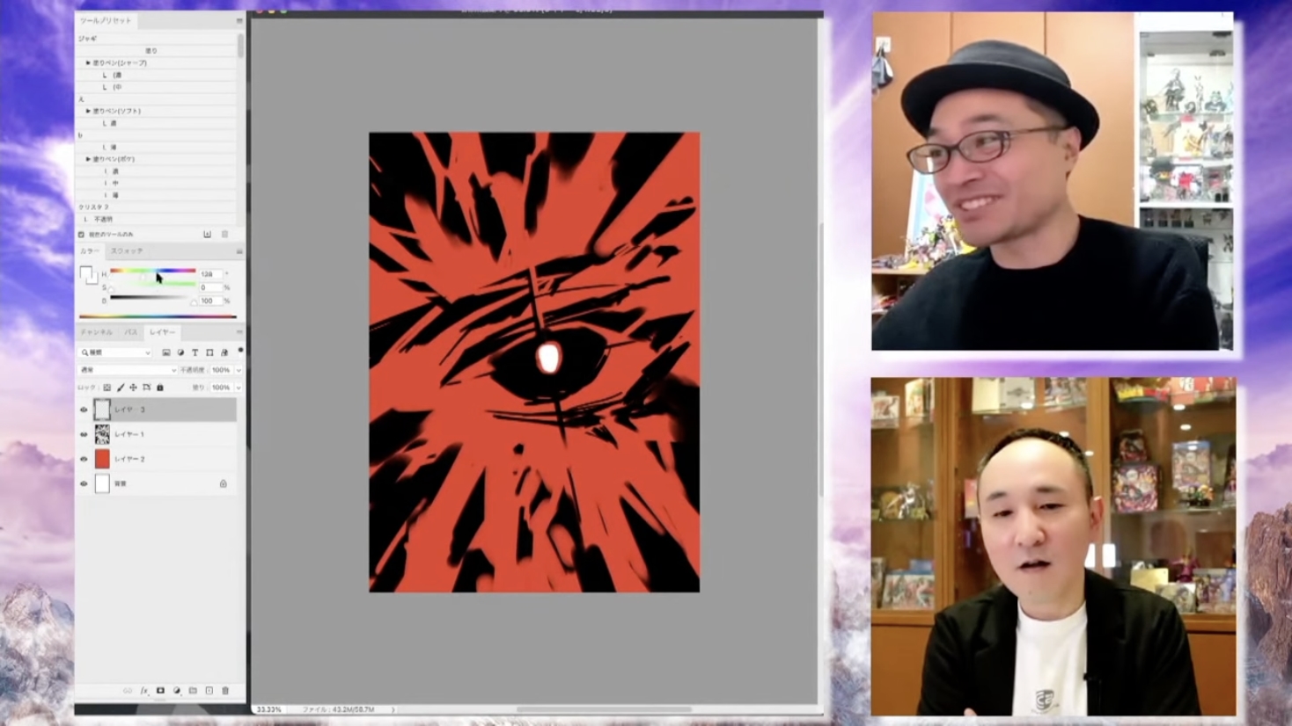Create a new layer group folder
Screen dimensions: 1292x726
click(x=193, y=691)
